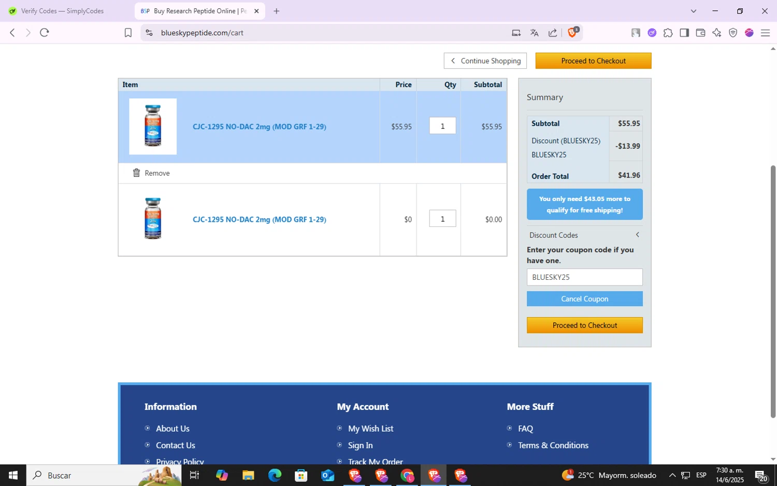
Task: Open About Us footer link
Action: pos(172,428)
